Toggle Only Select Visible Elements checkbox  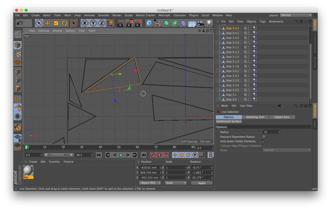coord(264,141)
